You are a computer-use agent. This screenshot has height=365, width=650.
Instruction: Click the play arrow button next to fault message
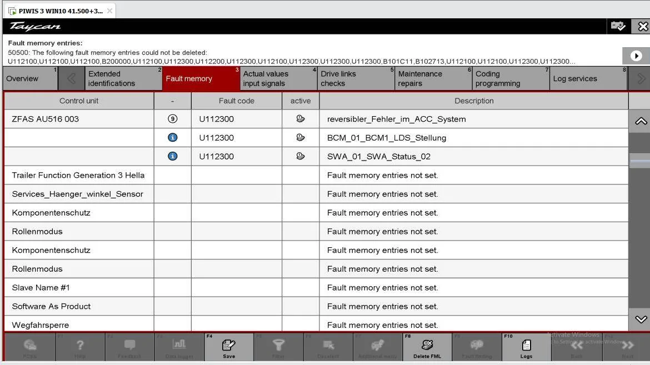point(636,56)
